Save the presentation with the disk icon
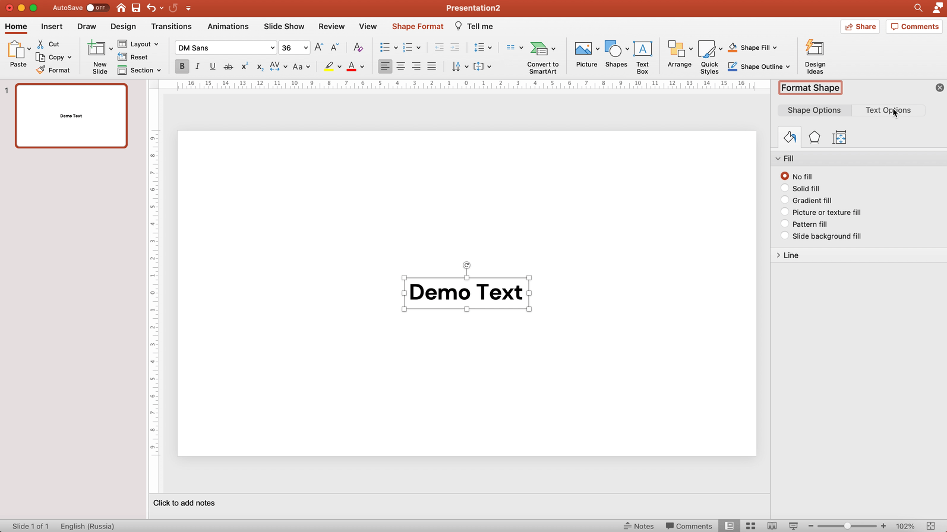947x532 pixels. click(x=136, y=8)
